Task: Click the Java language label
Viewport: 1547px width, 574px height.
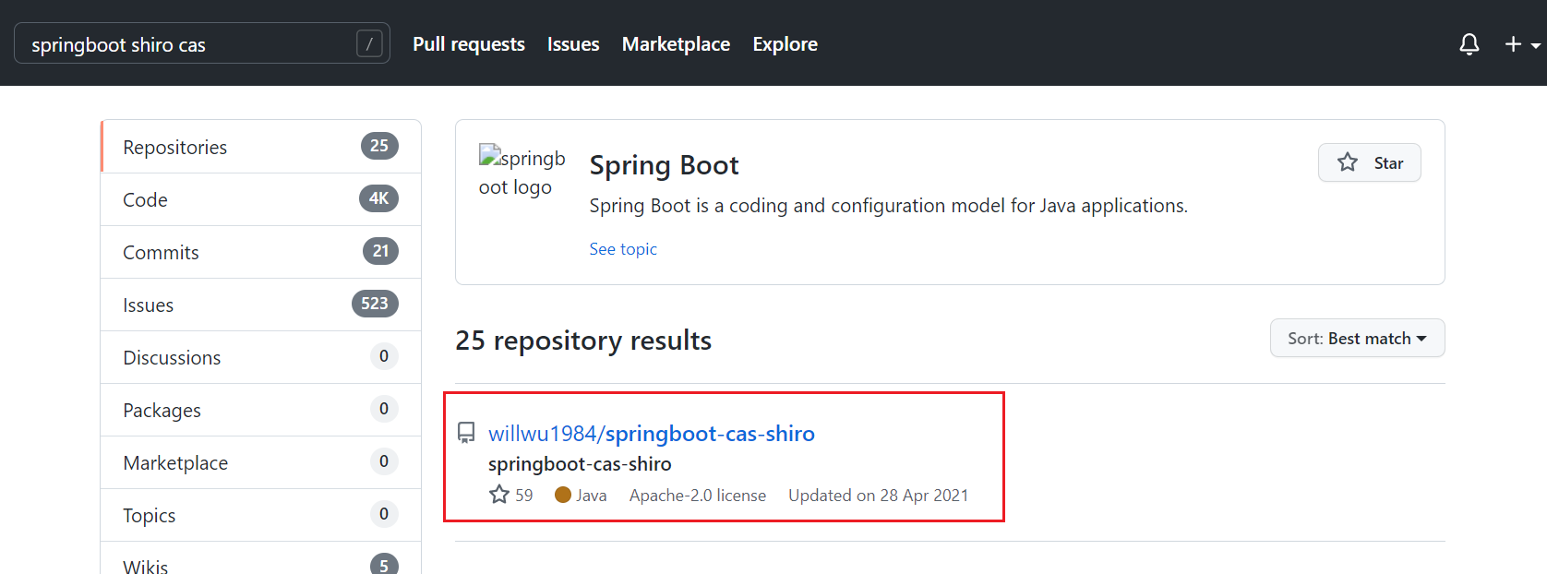Action: click(x=592, y=496)
